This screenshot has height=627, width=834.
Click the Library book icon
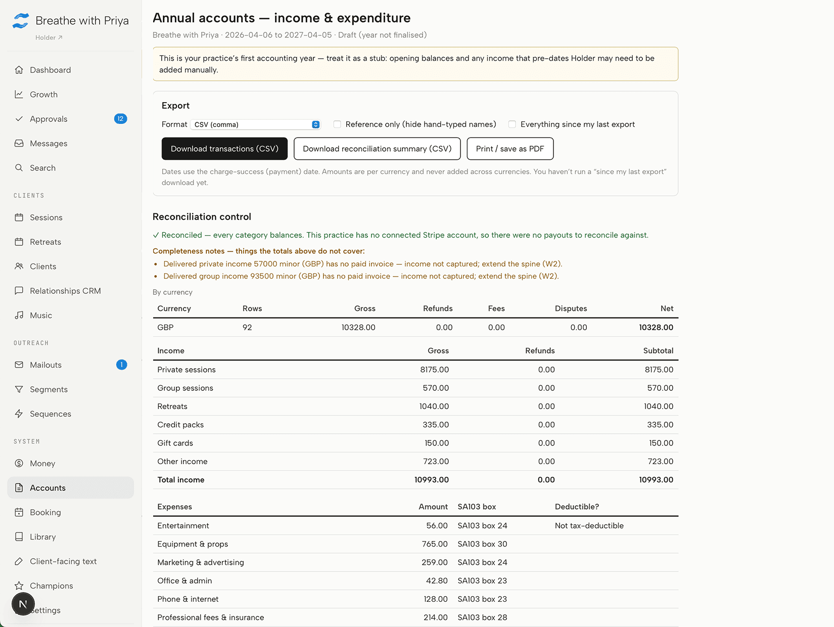pyautogui.click(x=19, y=537)
